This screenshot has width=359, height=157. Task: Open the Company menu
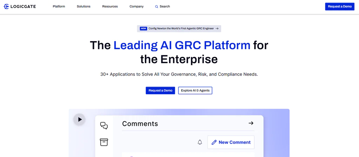click(x=136, y=6)
